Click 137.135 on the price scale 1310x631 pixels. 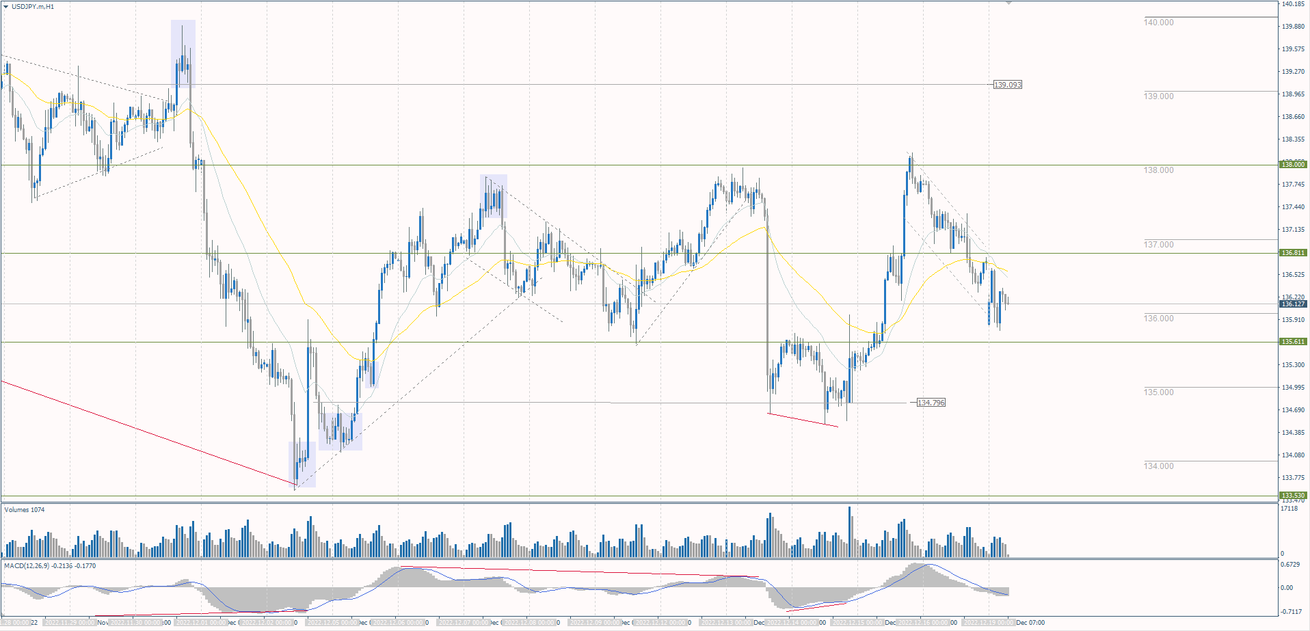pyautogui.click(x=1293, y=230)
